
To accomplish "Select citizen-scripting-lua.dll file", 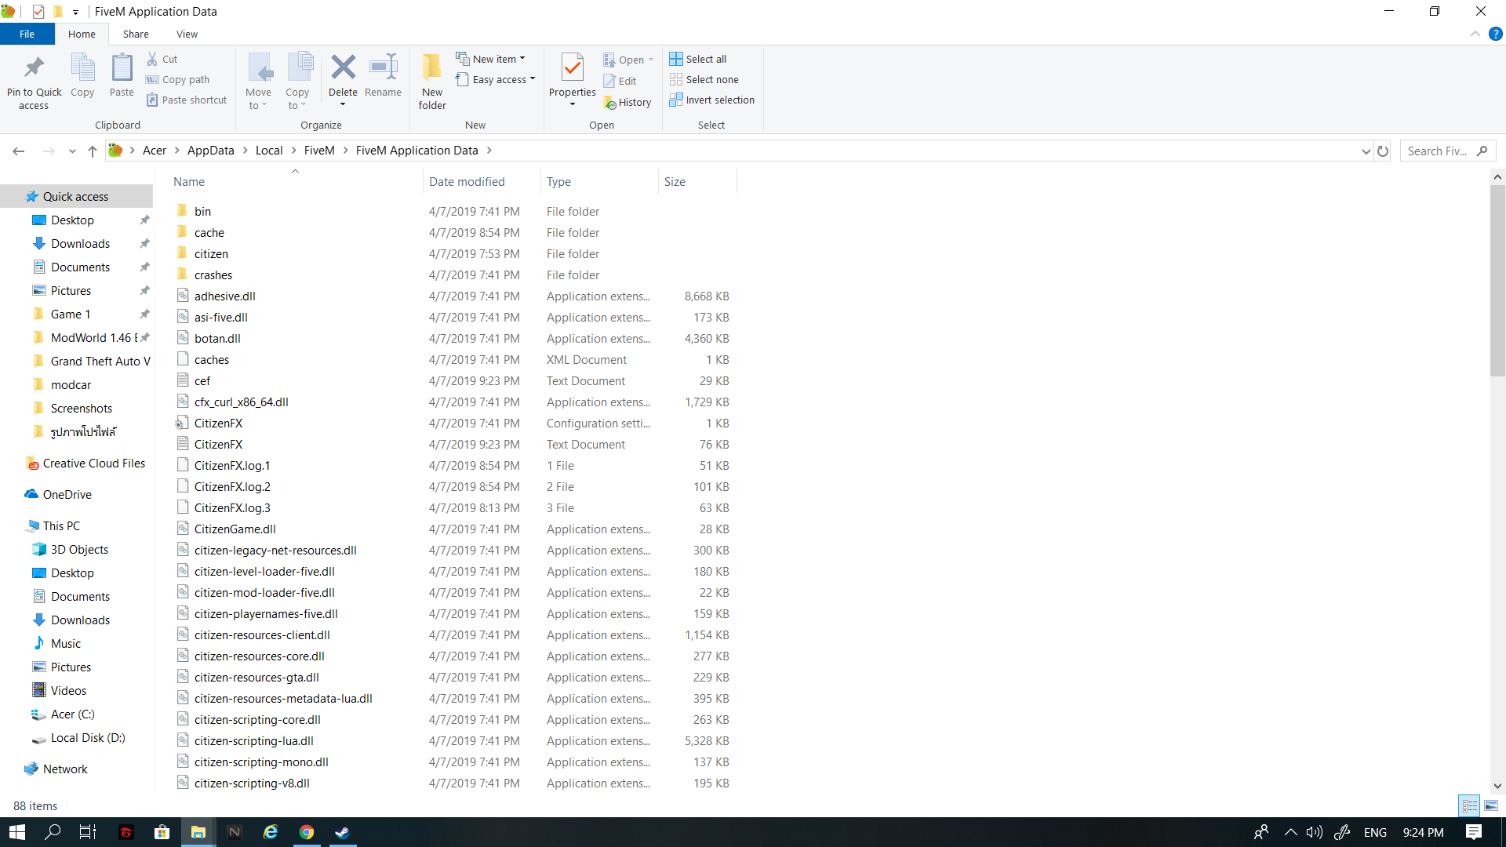I will tap(453, 741).
